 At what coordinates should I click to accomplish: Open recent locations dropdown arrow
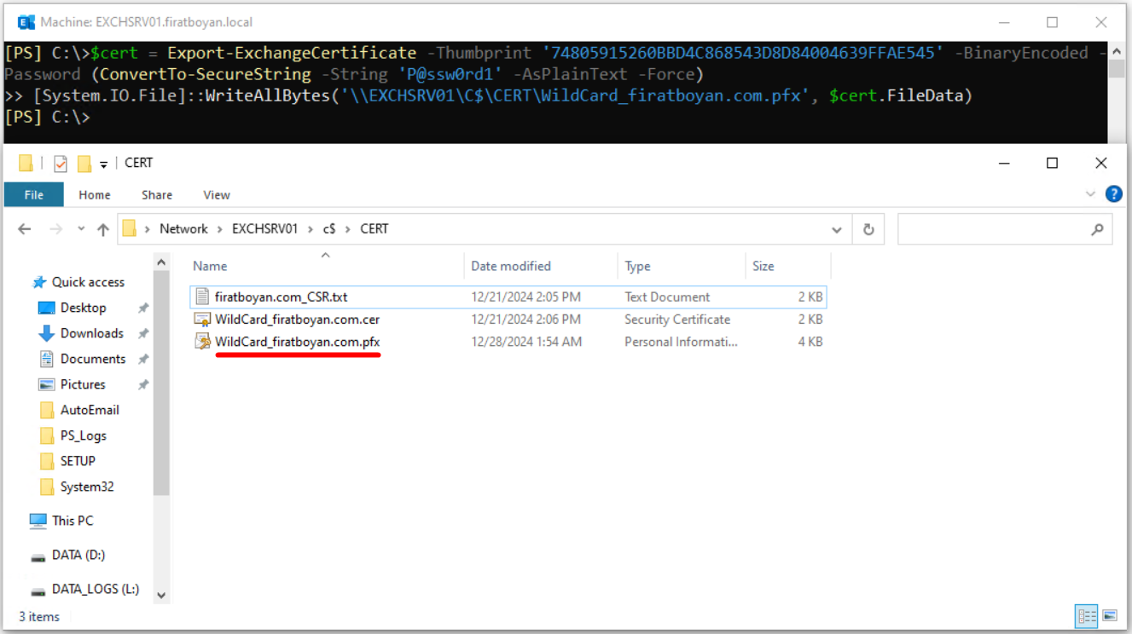coord(81,229)
